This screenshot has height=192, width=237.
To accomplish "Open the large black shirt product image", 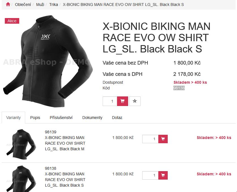I will [x=48, y=61].
